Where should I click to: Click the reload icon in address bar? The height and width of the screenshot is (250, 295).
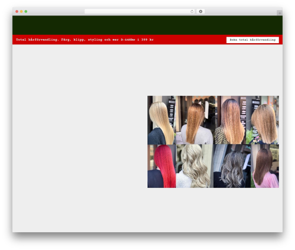click(192, 11)
